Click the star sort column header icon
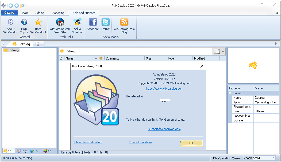The image size is (281, 162). [101, 58]
